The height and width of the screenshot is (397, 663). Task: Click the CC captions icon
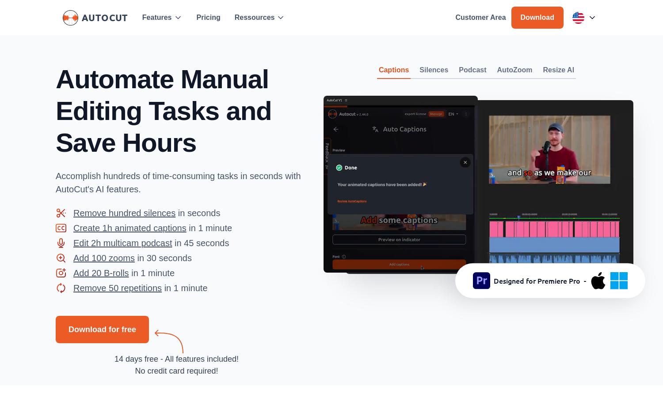61,228
